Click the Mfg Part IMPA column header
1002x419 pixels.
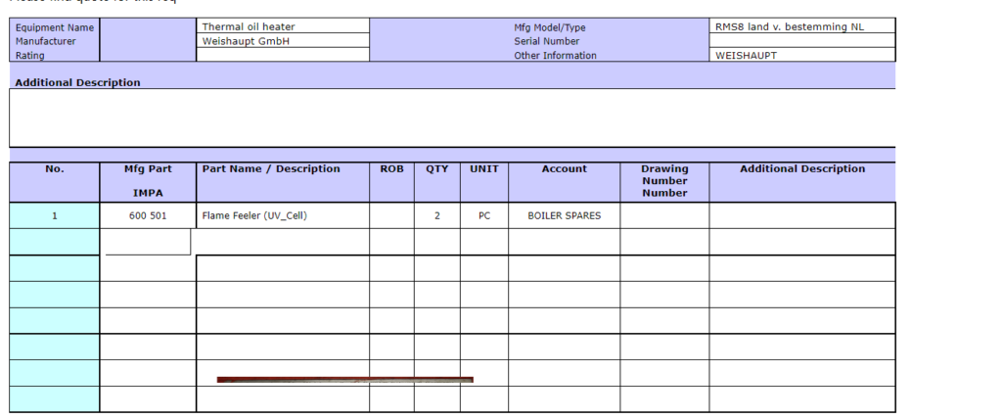click(x=148, y=181)
